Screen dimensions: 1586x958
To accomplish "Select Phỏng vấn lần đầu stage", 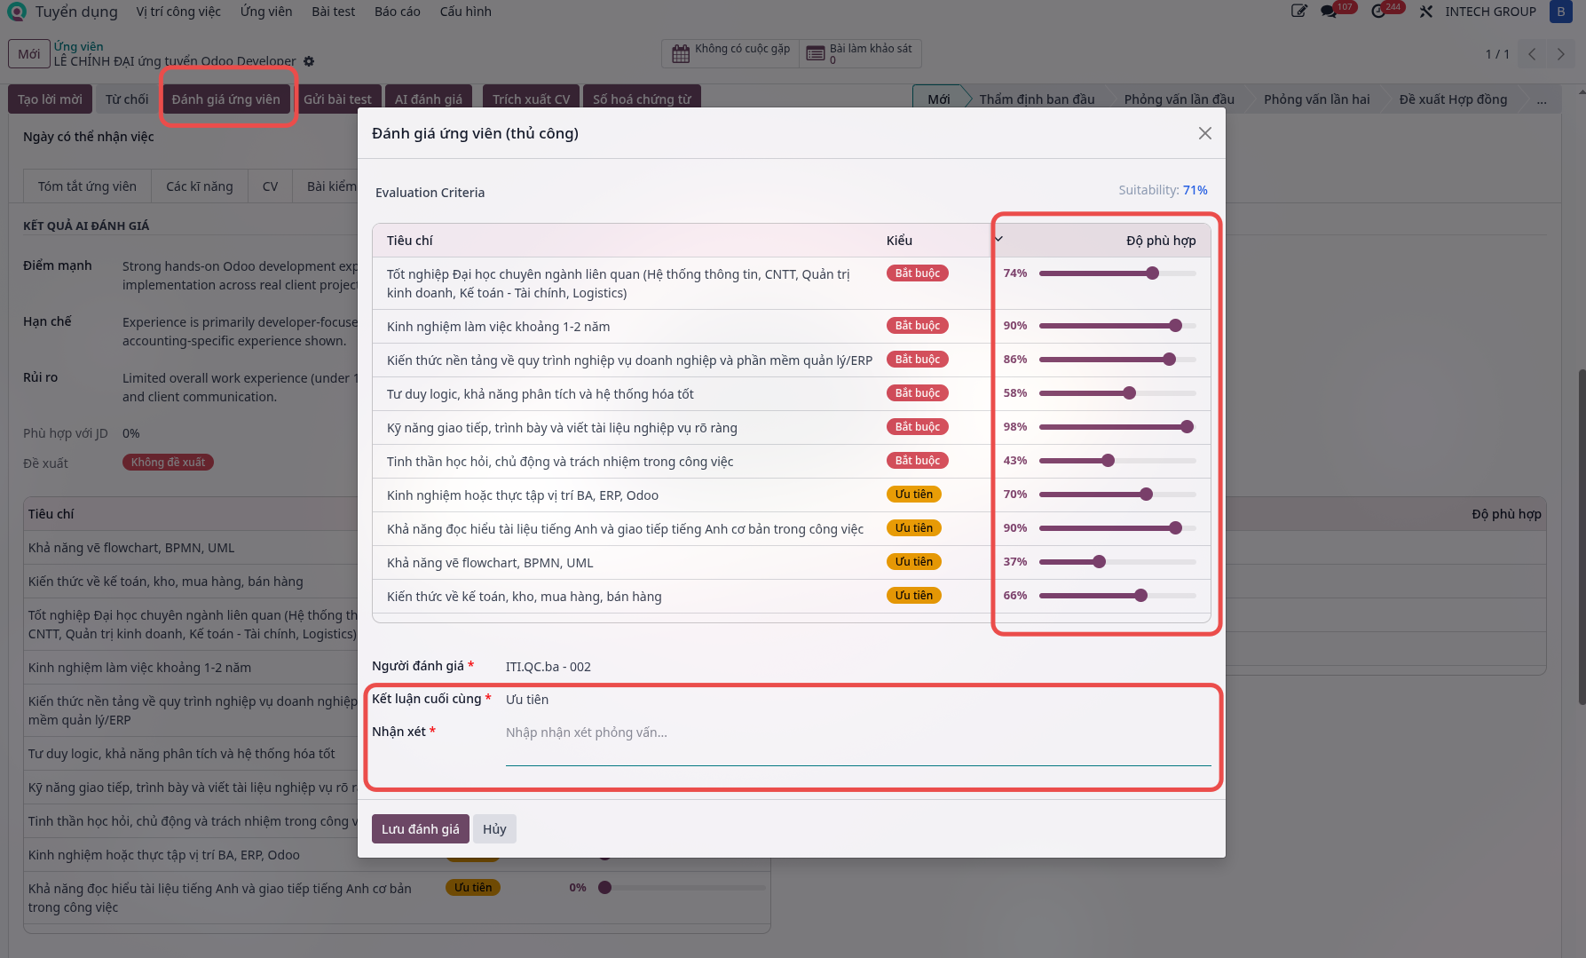I will (x=1179, y=99).
